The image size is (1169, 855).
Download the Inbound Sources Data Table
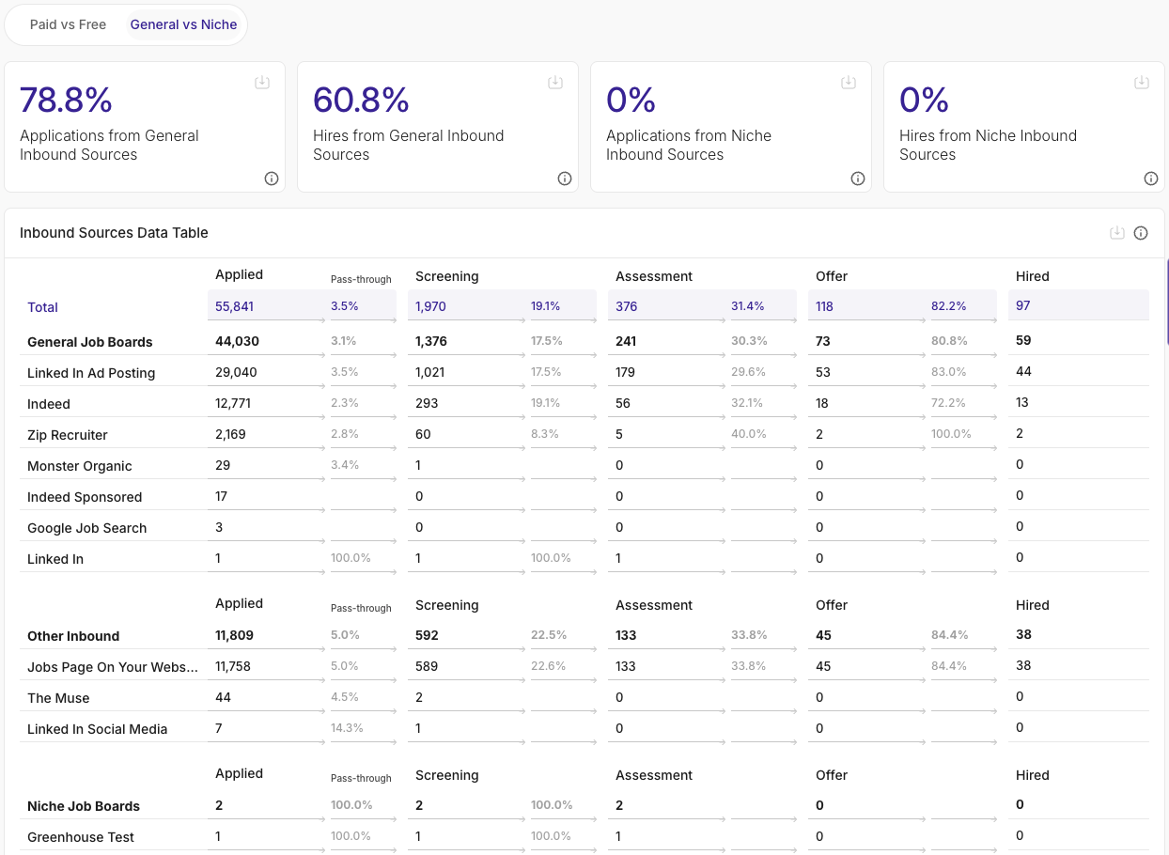point(1117,233)
